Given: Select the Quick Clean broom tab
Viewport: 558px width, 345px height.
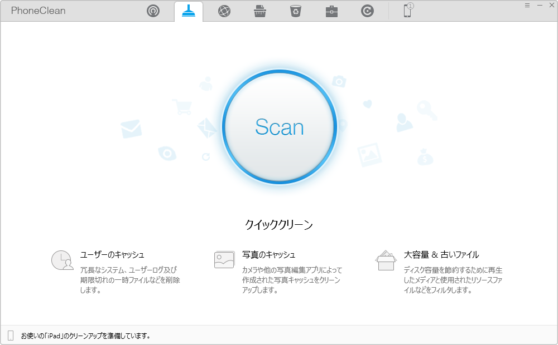Looking at the screenshot, I should [189, 11].
